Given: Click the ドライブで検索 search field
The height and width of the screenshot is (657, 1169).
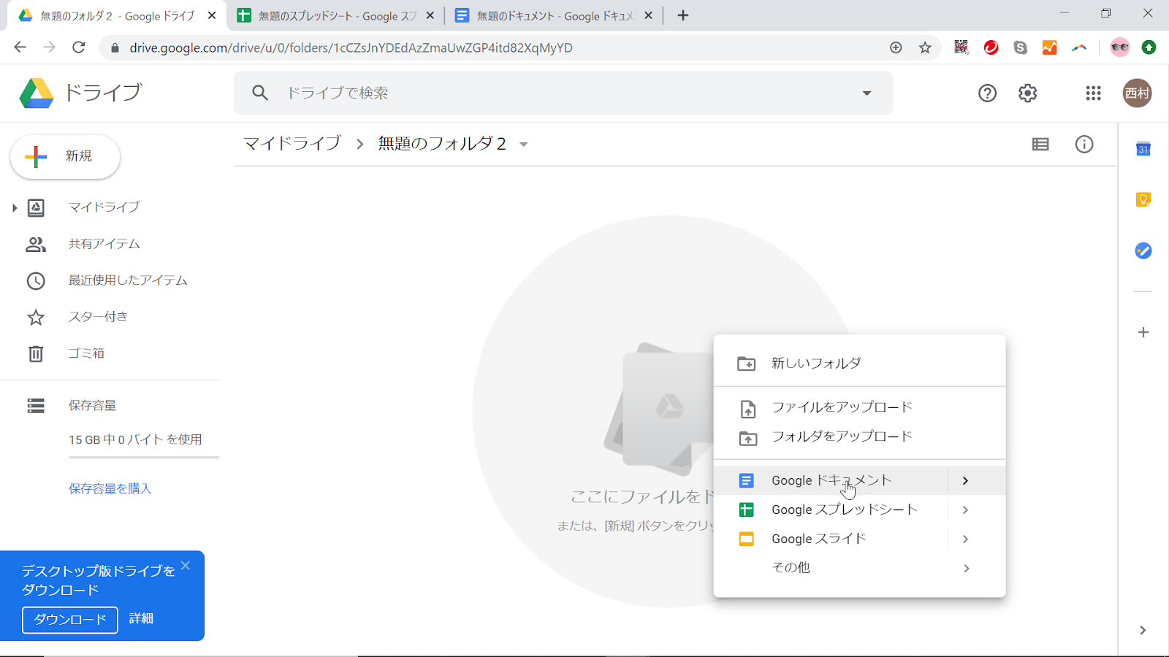Looking at the screenshot, I should pos(563,93).
